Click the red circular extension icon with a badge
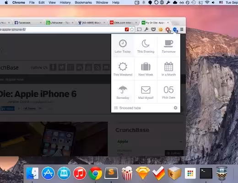The width and height of the screenshot is (238, 183). (168, 30)
